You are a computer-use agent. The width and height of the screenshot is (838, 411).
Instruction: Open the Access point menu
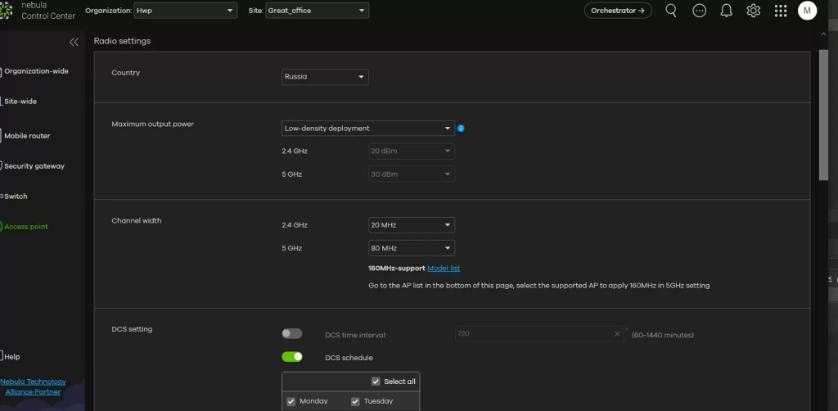coord(26,227)
